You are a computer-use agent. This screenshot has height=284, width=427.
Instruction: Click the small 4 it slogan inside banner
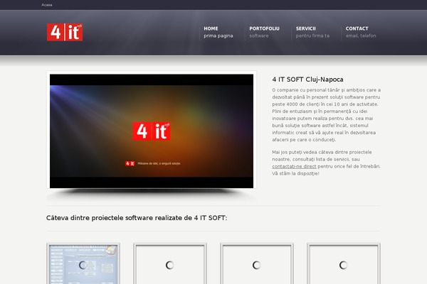click(153, 163)
